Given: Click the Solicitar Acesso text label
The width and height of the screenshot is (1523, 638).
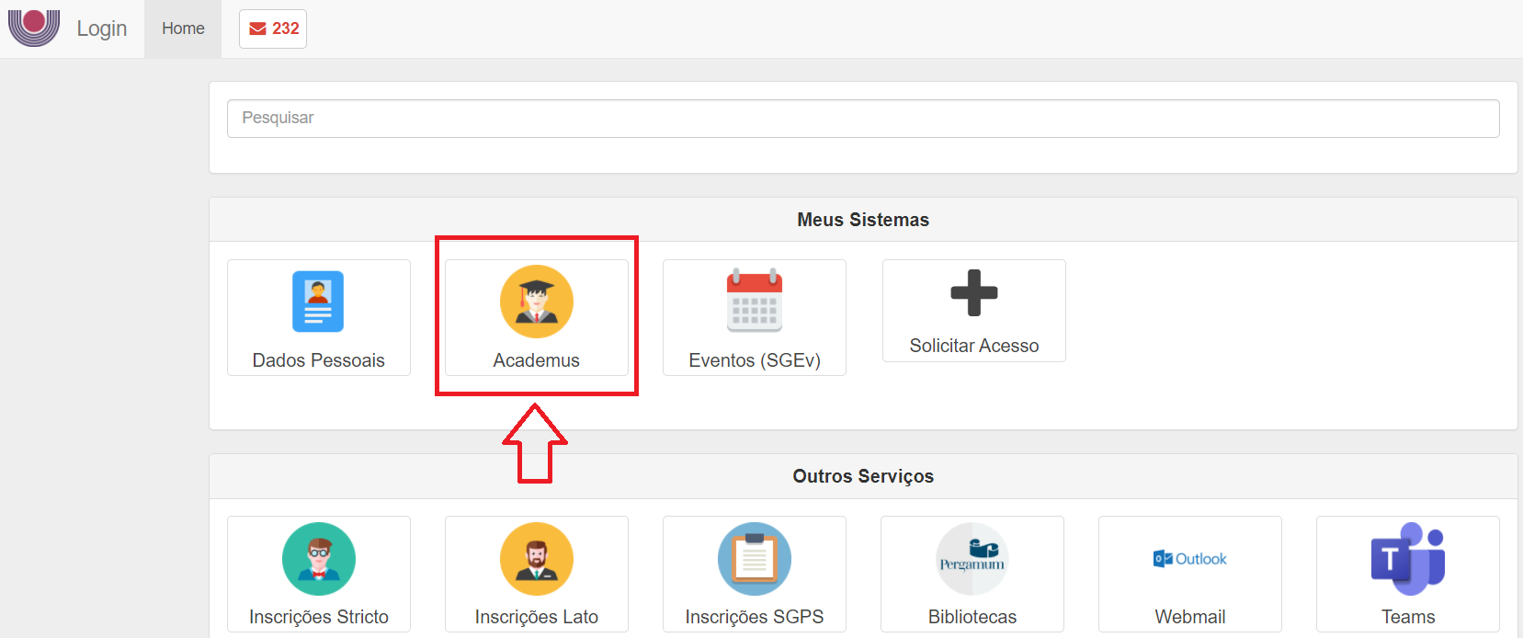Looking at the screenshot, I should pos(973,346).
